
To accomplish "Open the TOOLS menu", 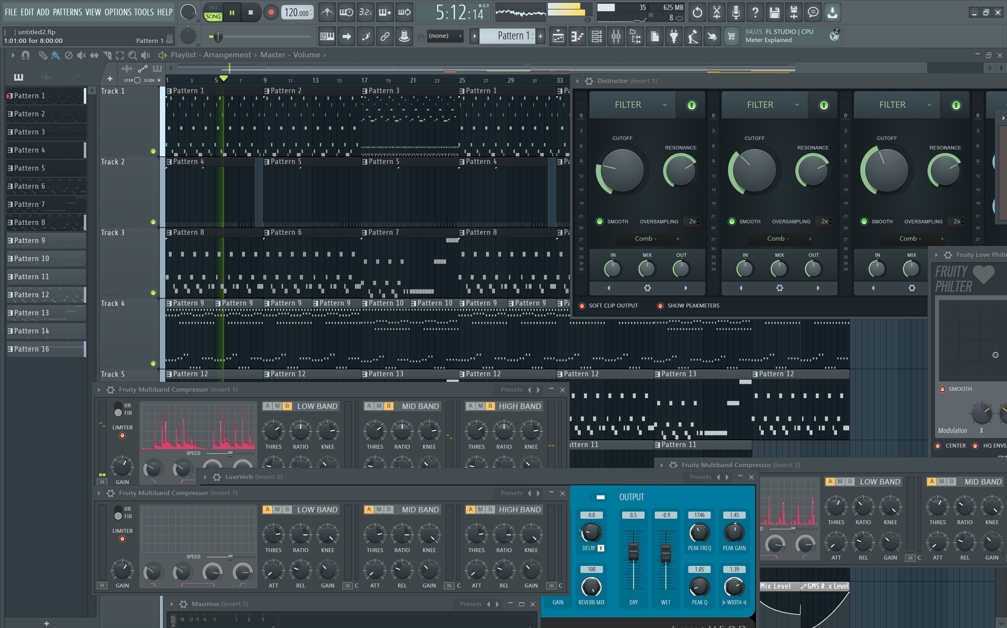I will tap(144, 12).
